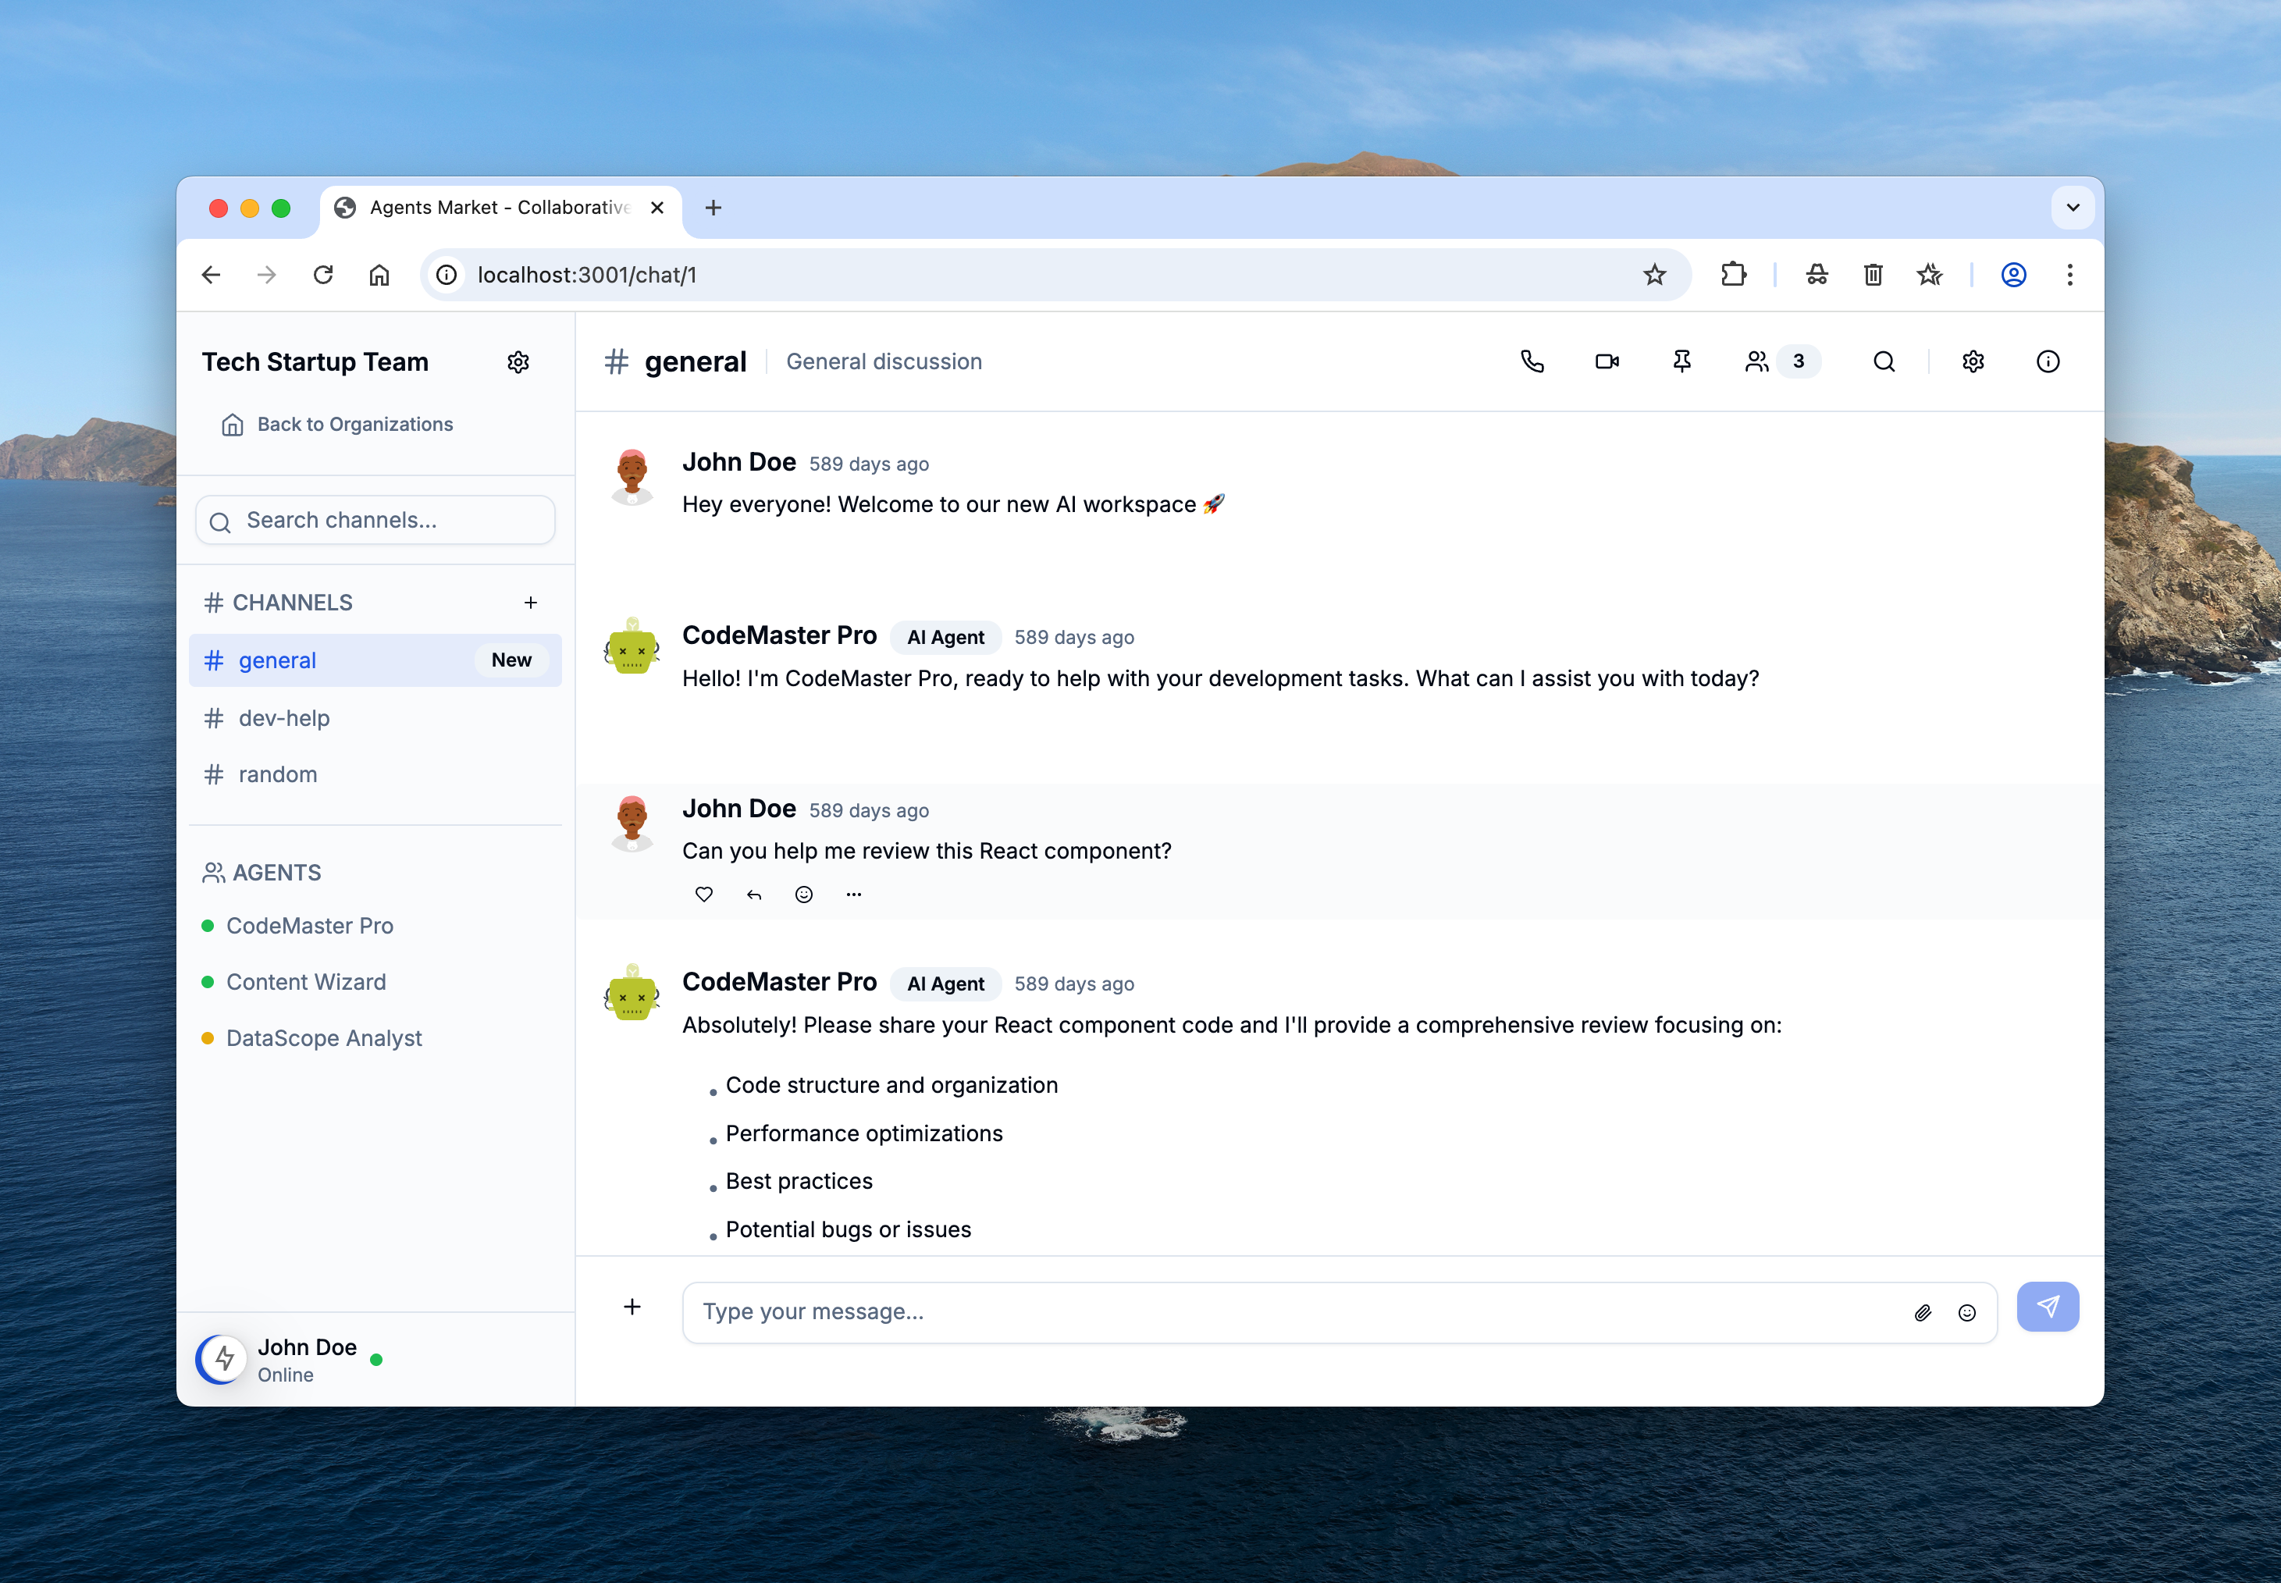The image size is (2281, 1583).
Task: Reply to John Doe's React component message
Action: 754,894
